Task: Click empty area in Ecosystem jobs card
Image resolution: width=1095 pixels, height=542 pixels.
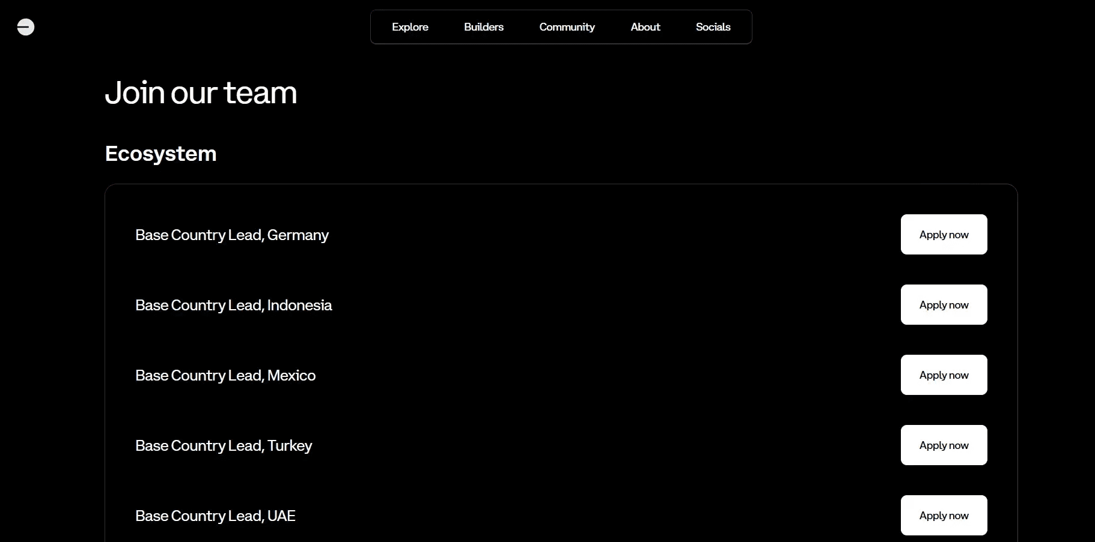Action: [x=601, y=270]
